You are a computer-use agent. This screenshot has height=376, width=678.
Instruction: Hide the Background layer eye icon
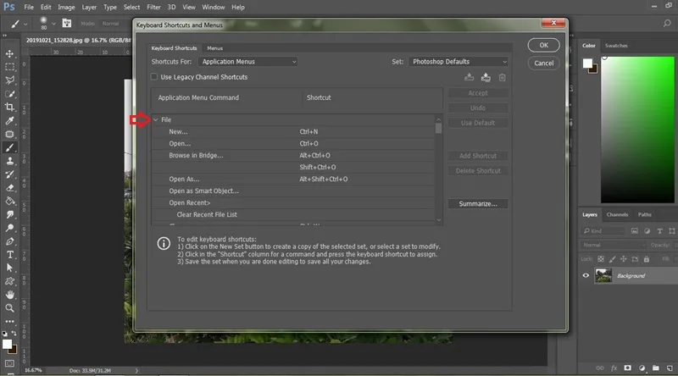(586, 275)
